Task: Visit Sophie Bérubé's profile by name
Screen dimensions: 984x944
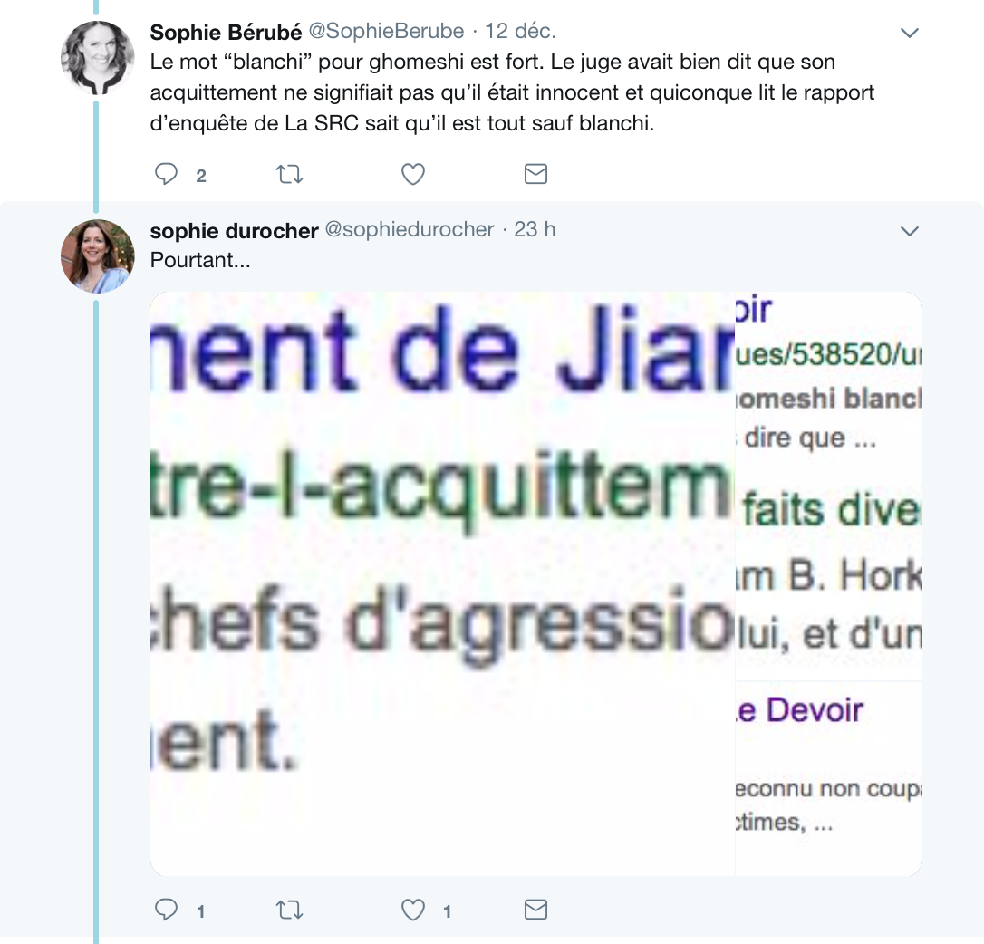Action: tap(226, 32)
